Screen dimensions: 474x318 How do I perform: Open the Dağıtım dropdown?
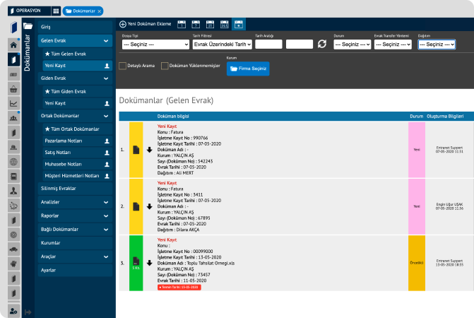tap(437, 45)
